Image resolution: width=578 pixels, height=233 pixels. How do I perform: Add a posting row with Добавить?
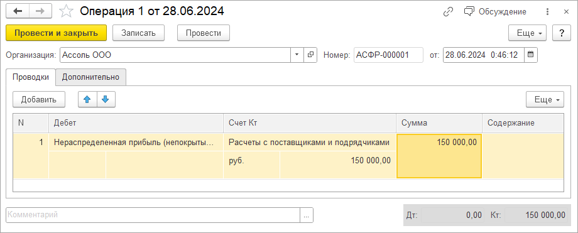tap(39, 99)
